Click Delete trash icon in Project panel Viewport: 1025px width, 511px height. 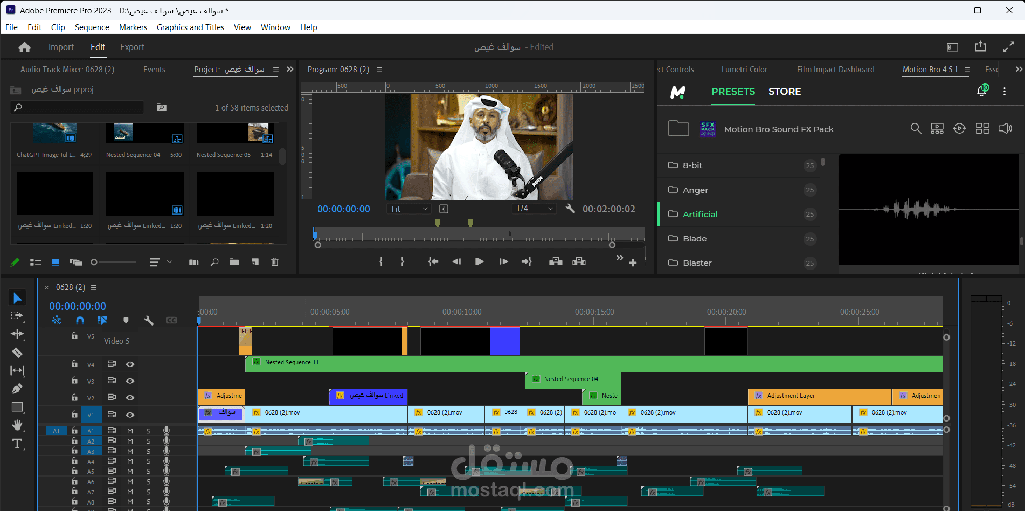pyautogui.click(x=275, y=262)
